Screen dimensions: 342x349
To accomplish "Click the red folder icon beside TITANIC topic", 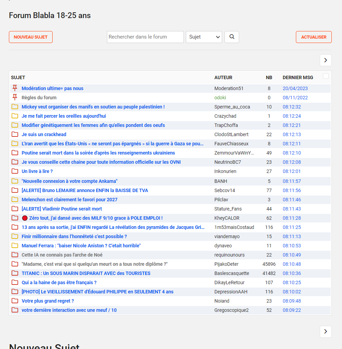I will click(x=15, y=273).
